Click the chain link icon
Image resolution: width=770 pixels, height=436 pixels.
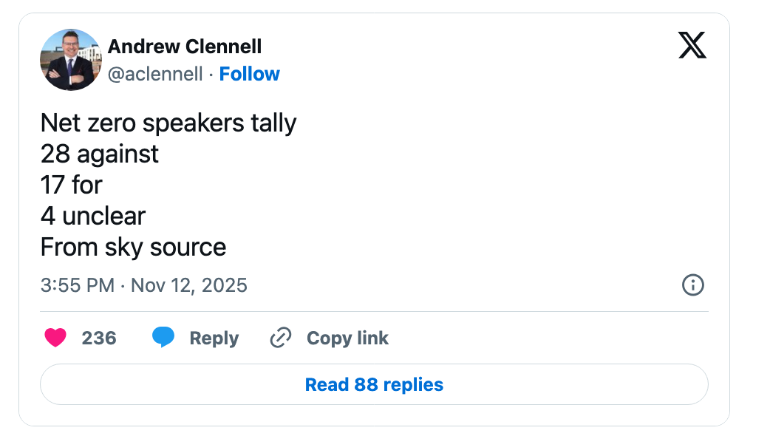click(x=281, y=338)
